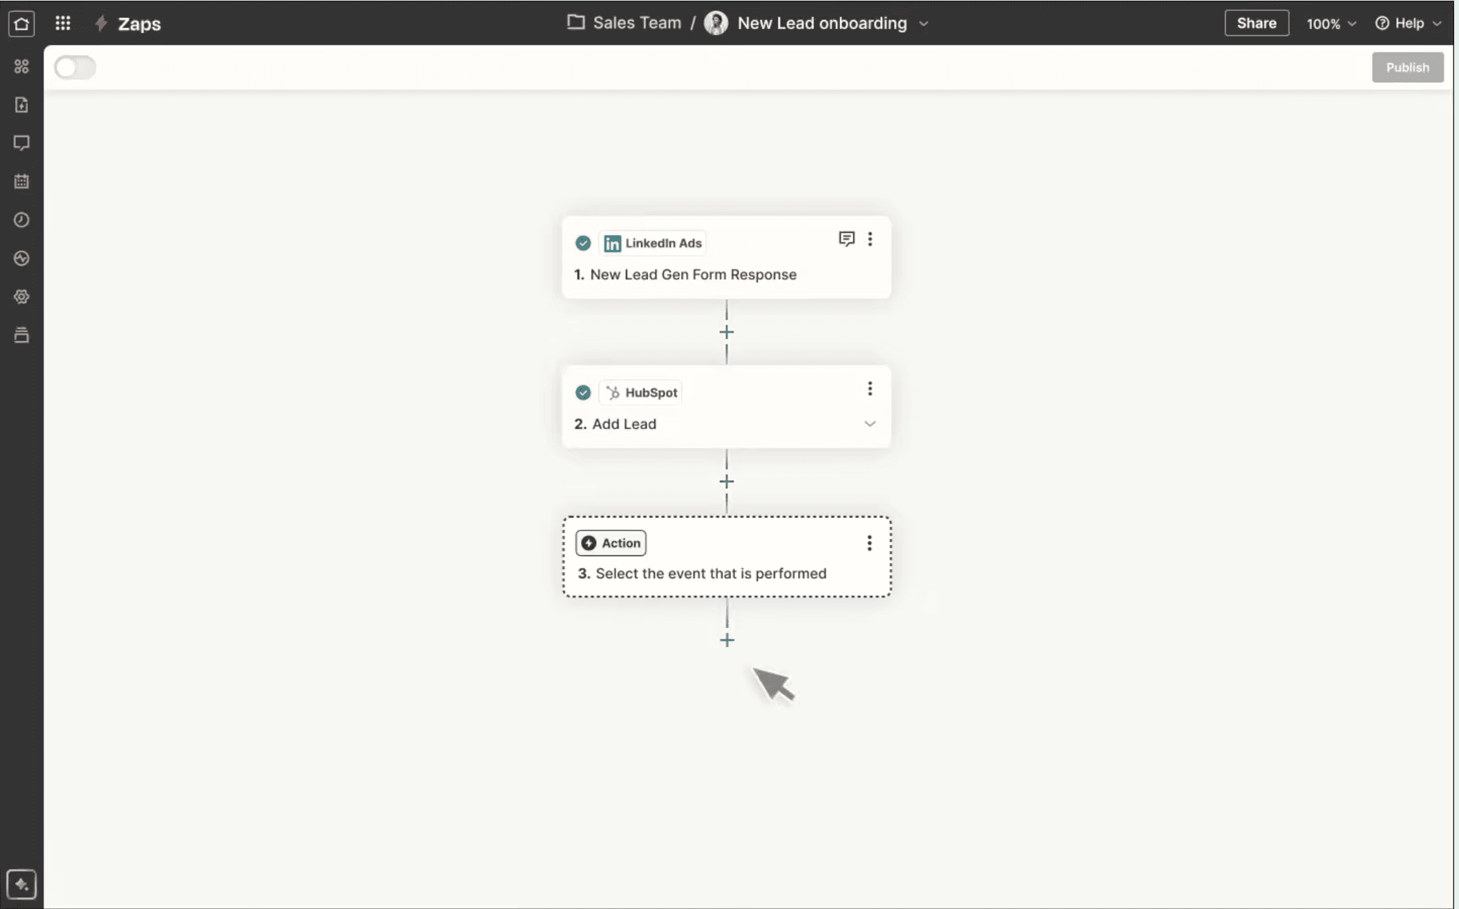Open the 100% zoom dropdown
Viewport: 1459px width, 909px height.
1331,23
